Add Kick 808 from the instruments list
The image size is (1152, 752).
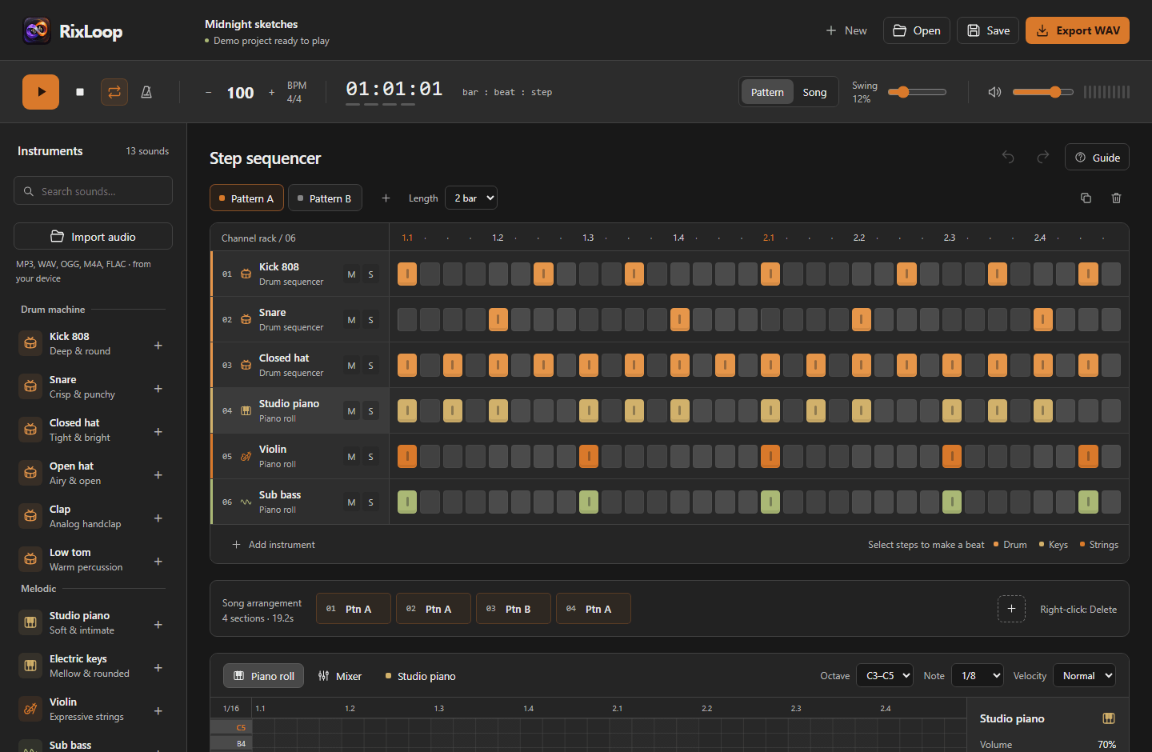[x=158, y=345]
